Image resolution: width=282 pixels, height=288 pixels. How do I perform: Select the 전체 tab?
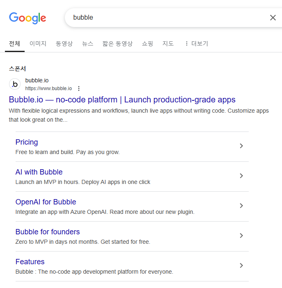pos(14,43)
